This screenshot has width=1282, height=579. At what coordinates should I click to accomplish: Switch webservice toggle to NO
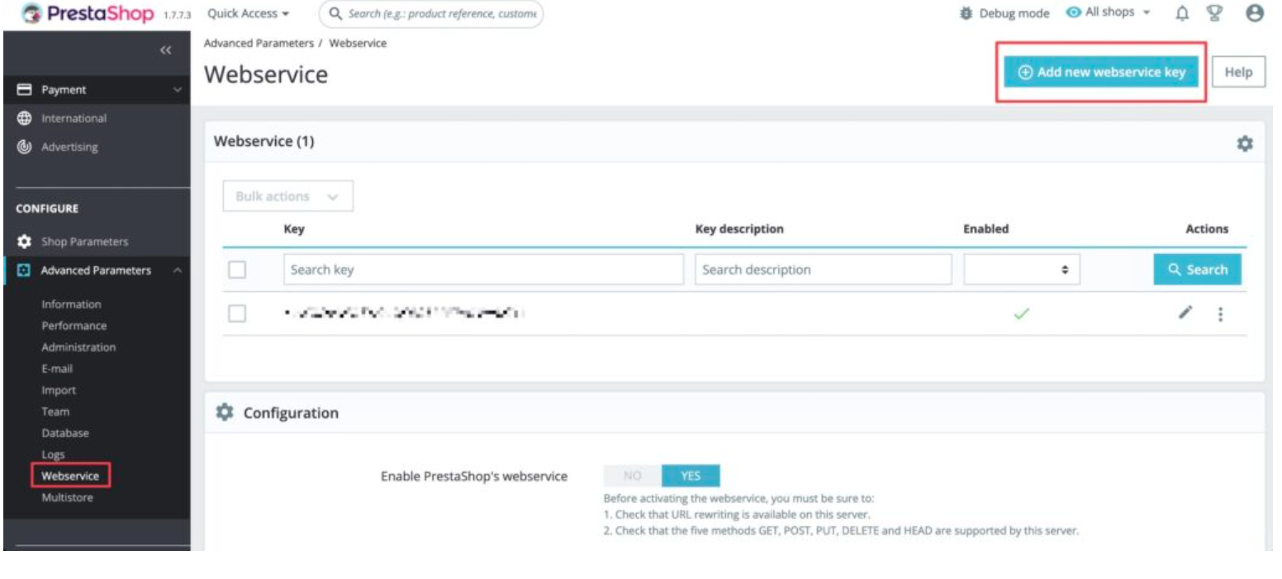click(x=633, y=476)
